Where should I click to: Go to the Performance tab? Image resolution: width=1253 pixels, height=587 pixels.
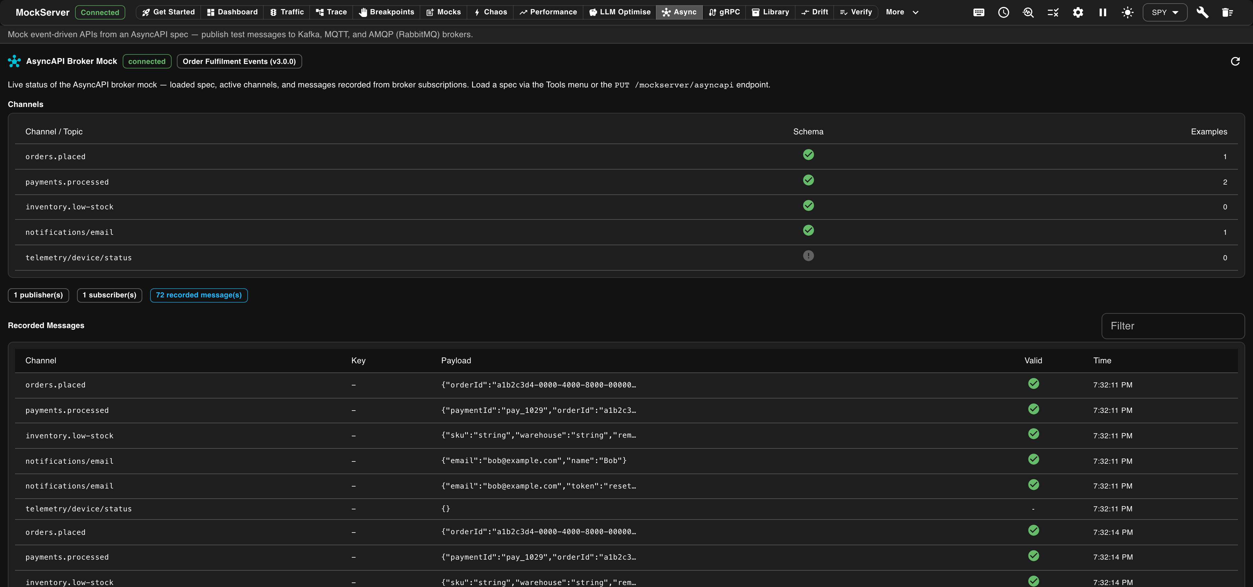click(548, 12)
